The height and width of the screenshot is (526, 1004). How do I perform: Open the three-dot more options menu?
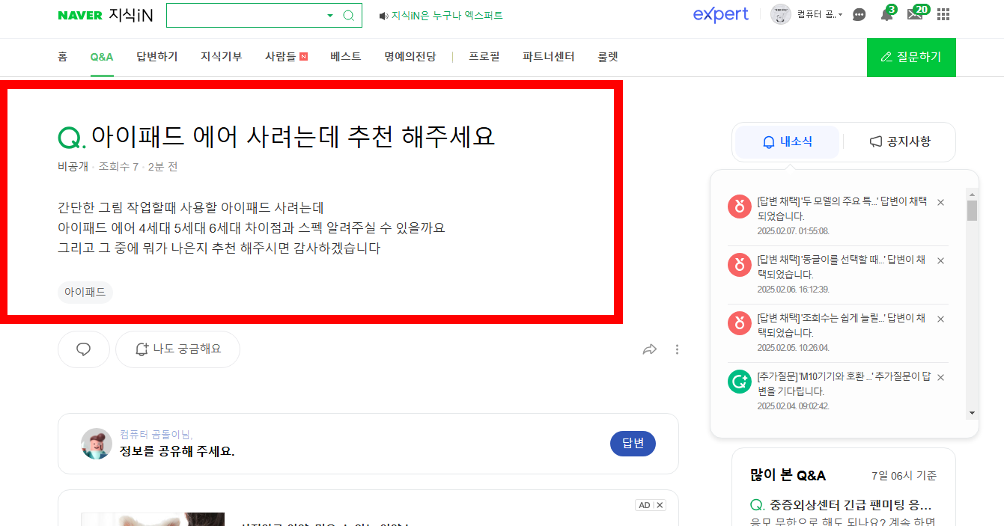677,349
